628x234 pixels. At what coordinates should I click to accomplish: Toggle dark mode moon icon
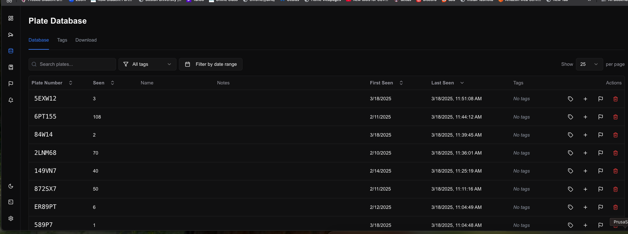coord(11,186)
